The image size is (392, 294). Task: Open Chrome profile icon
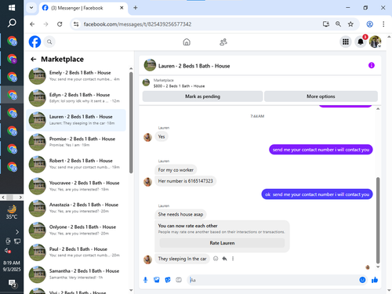(x=369, y=24)
